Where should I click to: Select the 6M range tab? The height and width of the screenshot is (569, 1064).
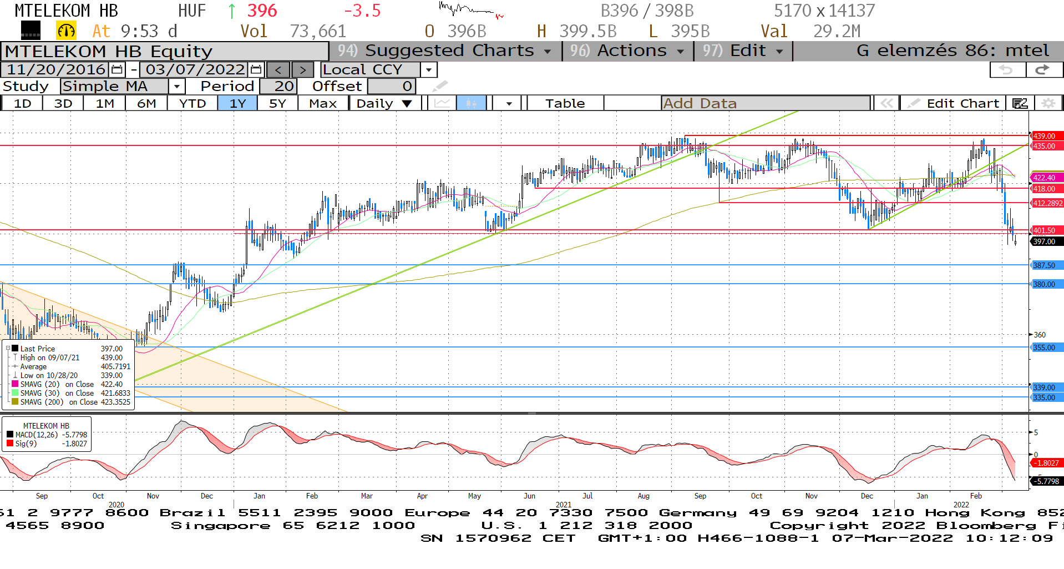pyautogui.click(x=146, y=103)
